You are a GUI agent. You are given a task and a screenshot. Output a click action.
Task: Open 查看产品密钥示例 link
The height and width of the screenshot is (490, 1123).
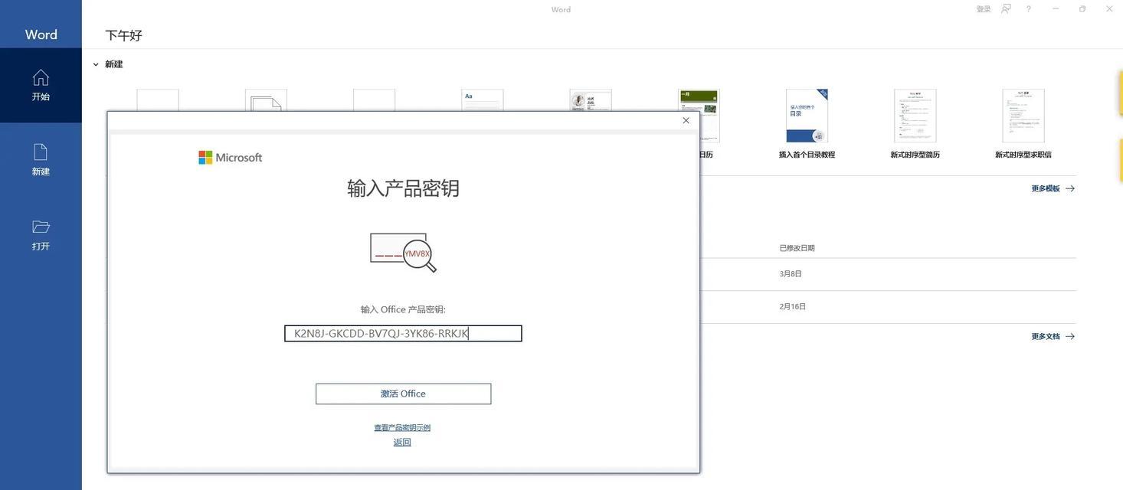point(402,427)
